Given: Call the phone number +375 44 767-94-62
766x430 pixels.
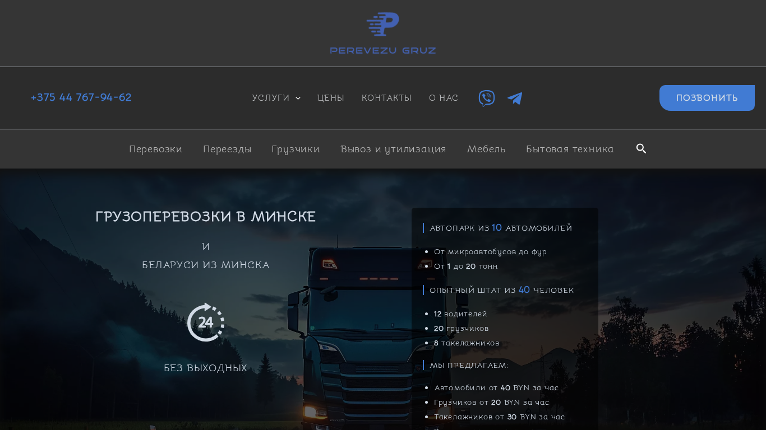Looking at the screenshot, I should point(81,97).
